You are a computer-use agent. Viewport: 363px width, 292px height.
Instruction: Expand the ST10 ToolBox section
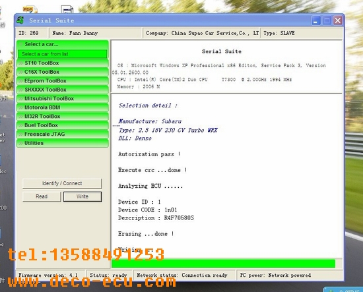click(x=63, y=63)
